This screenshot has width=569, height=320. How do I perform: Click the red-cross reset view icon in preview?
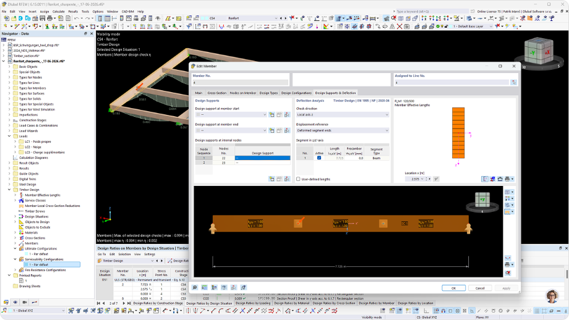click(x=508, y=272)
